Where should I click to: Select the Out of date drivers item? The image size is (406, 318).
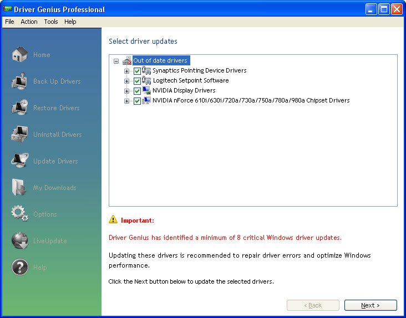pos(161,60)
